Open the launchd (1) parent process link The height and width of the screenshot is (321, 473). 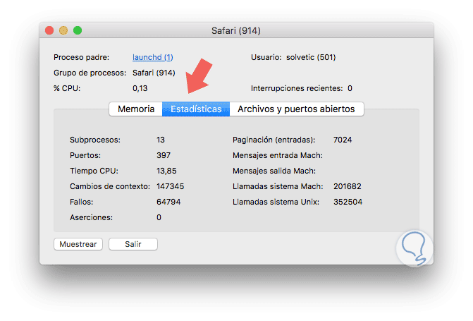tap(153, 57)
